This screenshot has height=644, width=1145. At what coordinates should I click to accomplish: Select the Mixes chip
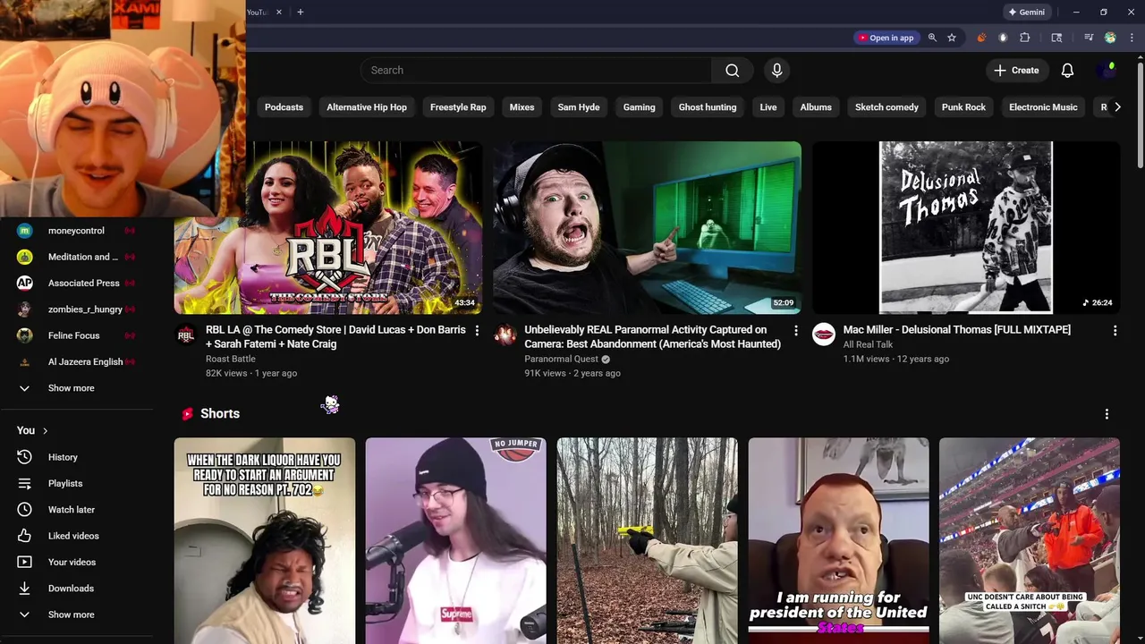522,107
